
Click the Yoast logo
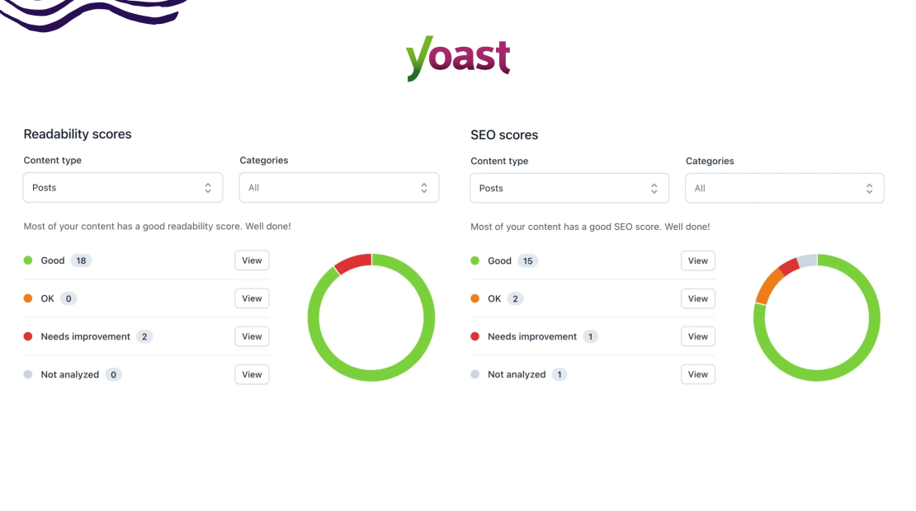tap(458, 58)
